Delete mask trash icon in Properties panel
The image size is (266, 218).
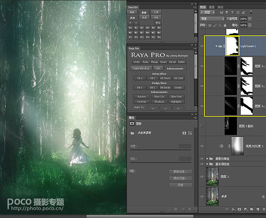click(190, 209)
